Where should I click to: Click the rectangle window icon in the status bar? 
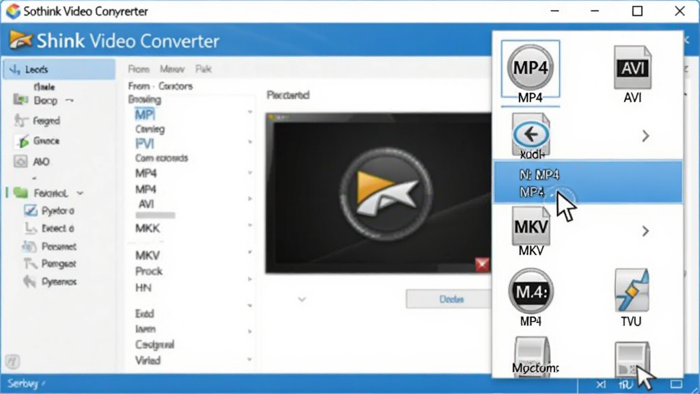676,384
